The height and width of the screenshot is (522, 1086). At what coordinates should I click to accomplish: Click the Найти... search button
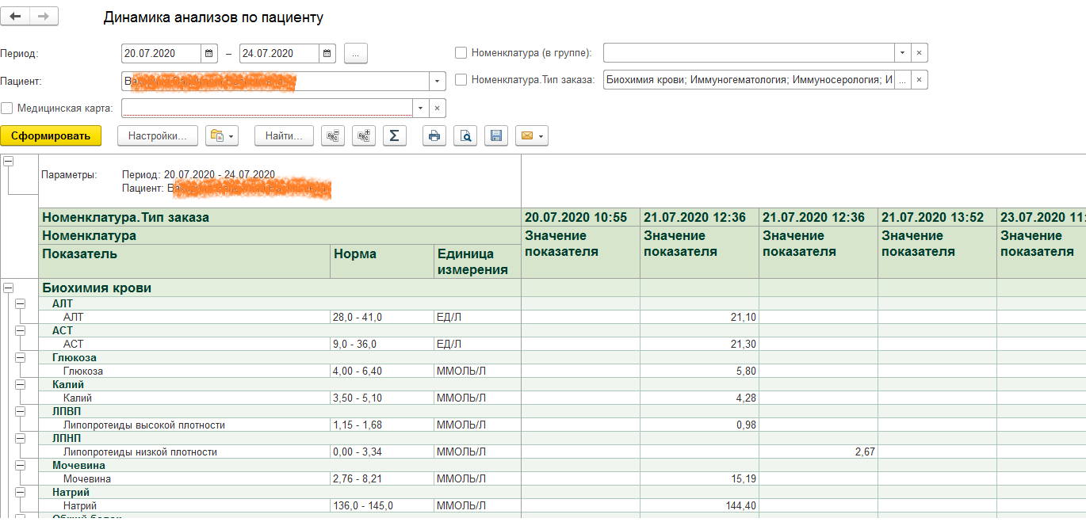click(x=284, y=136)
